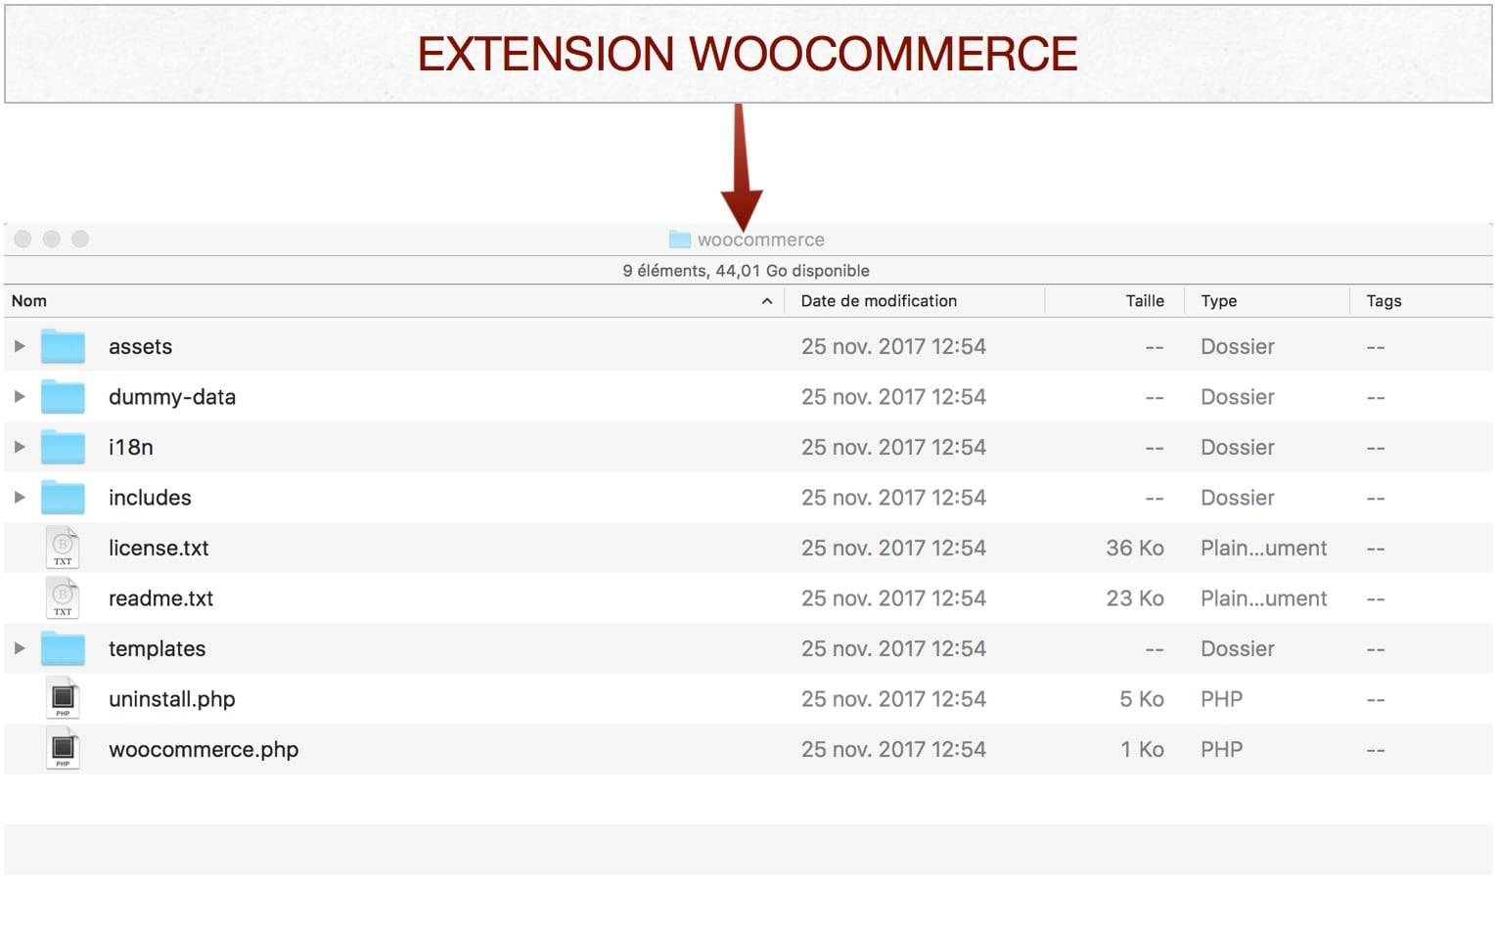Select the license.txt file icon

click(x=63, y=548)
